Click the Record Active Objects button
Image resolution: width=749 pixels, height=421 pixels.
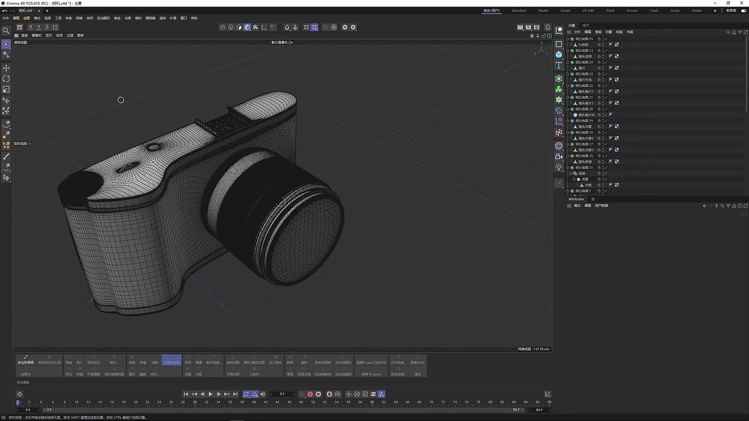[x=302, y=394]
